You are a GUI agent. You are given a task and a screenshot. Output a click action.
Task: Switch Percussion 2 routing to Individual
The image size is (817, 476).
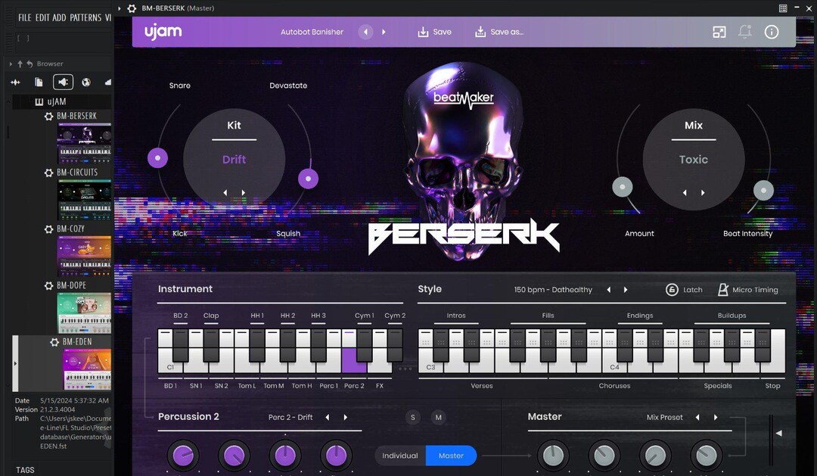(402, 456)
